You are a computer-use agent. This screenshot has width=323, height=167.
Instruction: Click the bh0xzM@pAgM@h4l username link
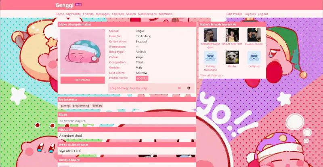[x=210, y=46]
